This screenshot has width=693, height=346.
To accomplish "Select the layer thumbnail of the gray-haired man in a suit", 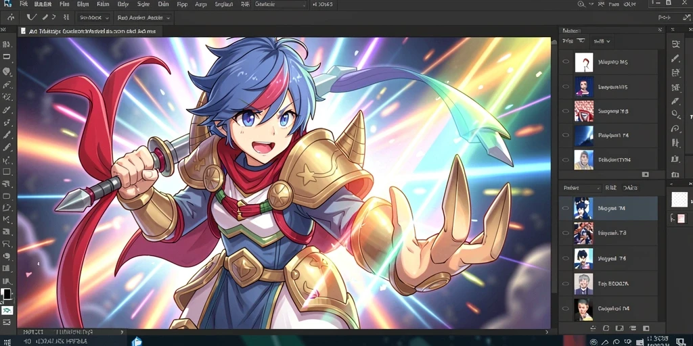I will [x=583, y=284].
